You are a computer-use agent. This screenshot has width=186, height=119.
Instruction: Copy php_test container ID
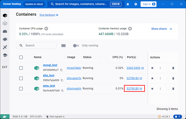(62, 80)
